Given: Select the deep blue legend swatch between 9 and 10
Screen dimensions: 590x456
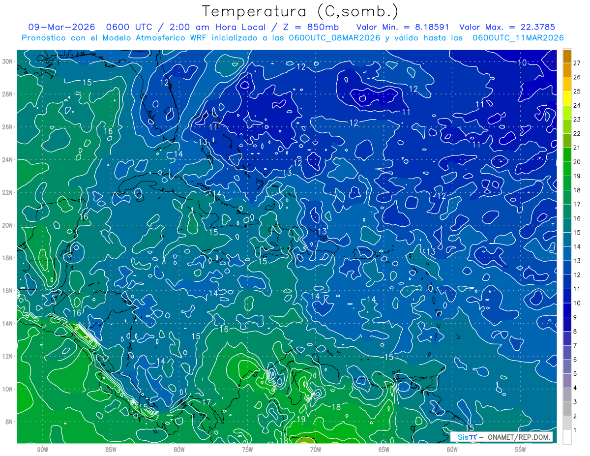Looking at the screenshot, I should (x=567, y=310).
